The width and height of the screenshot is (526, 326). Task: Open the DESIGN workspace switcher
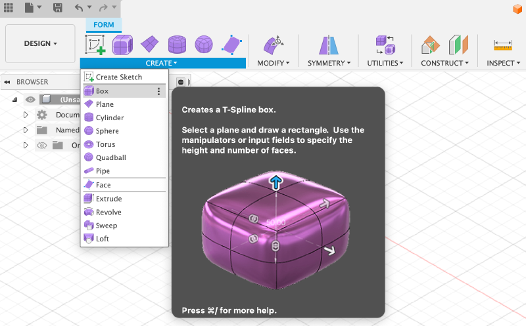tap(40, 43)
